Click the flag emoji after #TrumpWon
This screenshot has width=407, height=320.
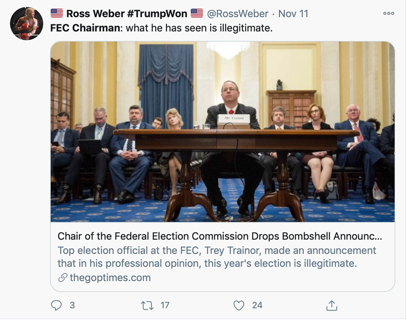197,14
